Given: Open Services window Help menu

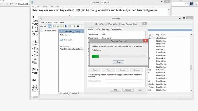Looking at the screenshot, I should 62,23.
